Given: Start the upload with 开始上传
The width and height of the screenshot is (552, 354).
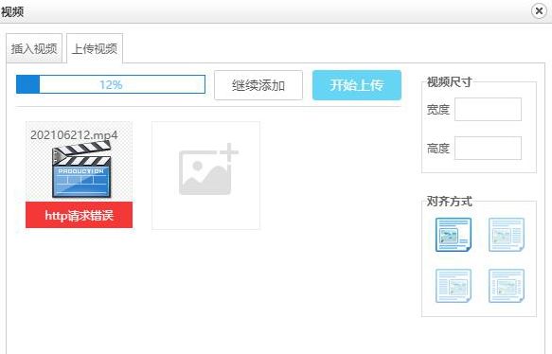Looking at the screenshot, I should (357, 85).
